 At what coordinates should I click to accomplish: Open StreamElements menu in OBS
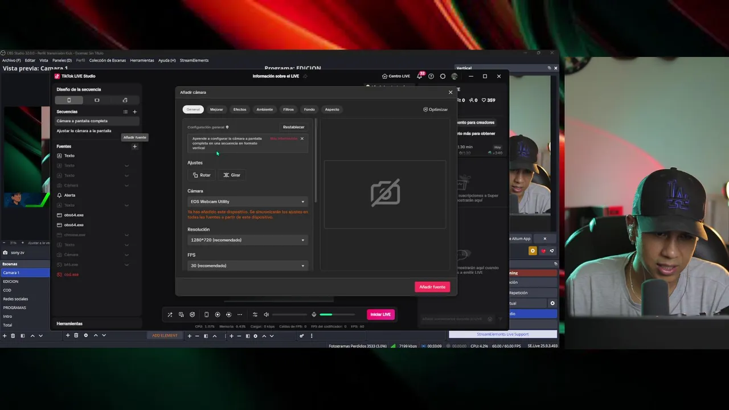click(194, 60)
